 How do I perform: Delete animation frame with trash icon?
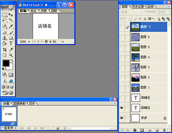point(64,128)
